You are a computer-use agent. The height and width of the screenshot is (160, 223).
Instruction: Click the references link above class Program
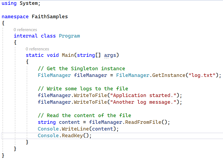pos(25,30)
